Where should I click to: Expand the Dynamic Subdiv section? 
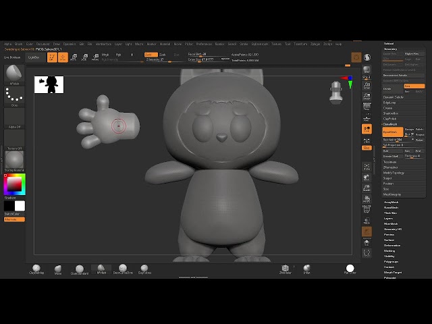coord(394,97)
